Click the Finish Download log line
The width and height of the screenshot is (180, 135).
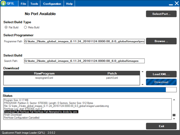pos(13,115)
